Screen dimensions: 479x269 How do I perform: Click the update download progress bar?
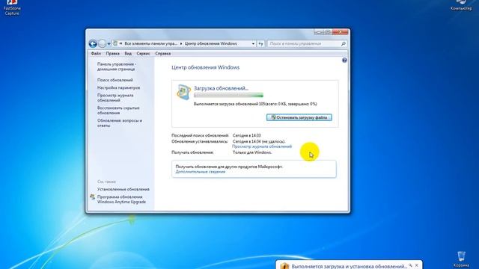coord(228,95)
